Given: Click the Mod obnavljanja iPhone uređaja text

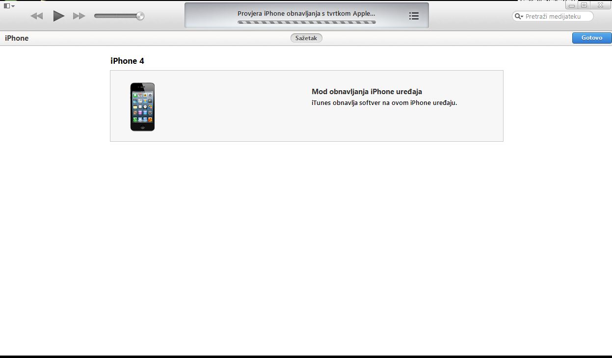Looking at the screenshot, I should tap(367, 92).
